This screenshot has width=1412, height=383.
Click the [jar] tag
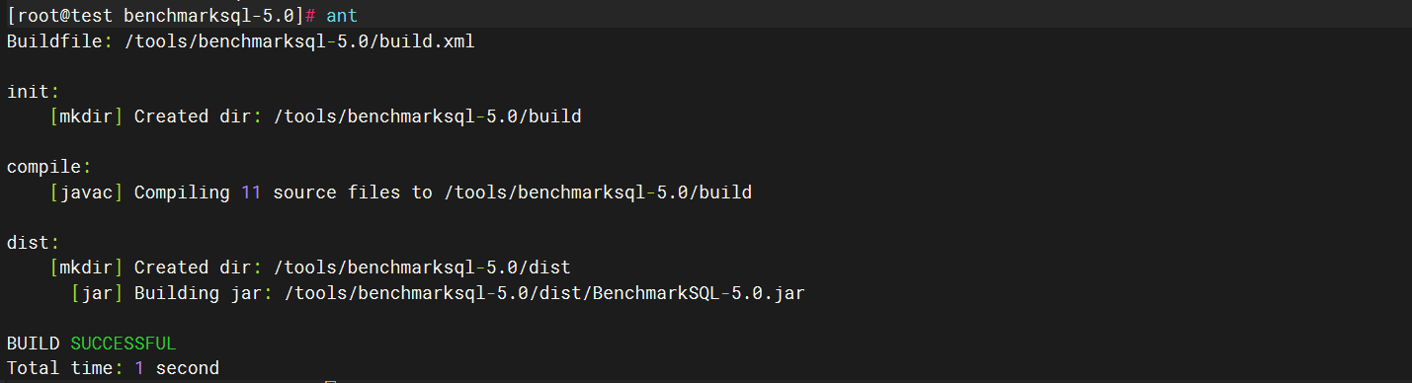coord(103,293)
